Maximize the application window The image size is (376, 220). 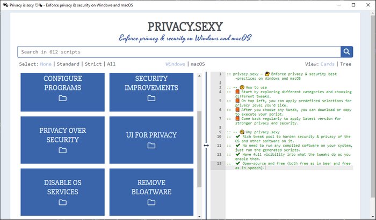353,5
